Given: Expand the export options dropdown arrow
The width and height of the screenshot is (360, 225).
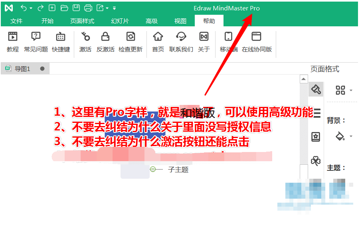Looking at the screenshot, I should pyautogui.click(x=107, y=8).
